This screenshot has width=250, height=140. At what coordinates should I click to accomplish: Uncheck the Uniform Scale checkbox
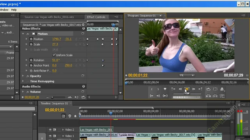(54, 55)
